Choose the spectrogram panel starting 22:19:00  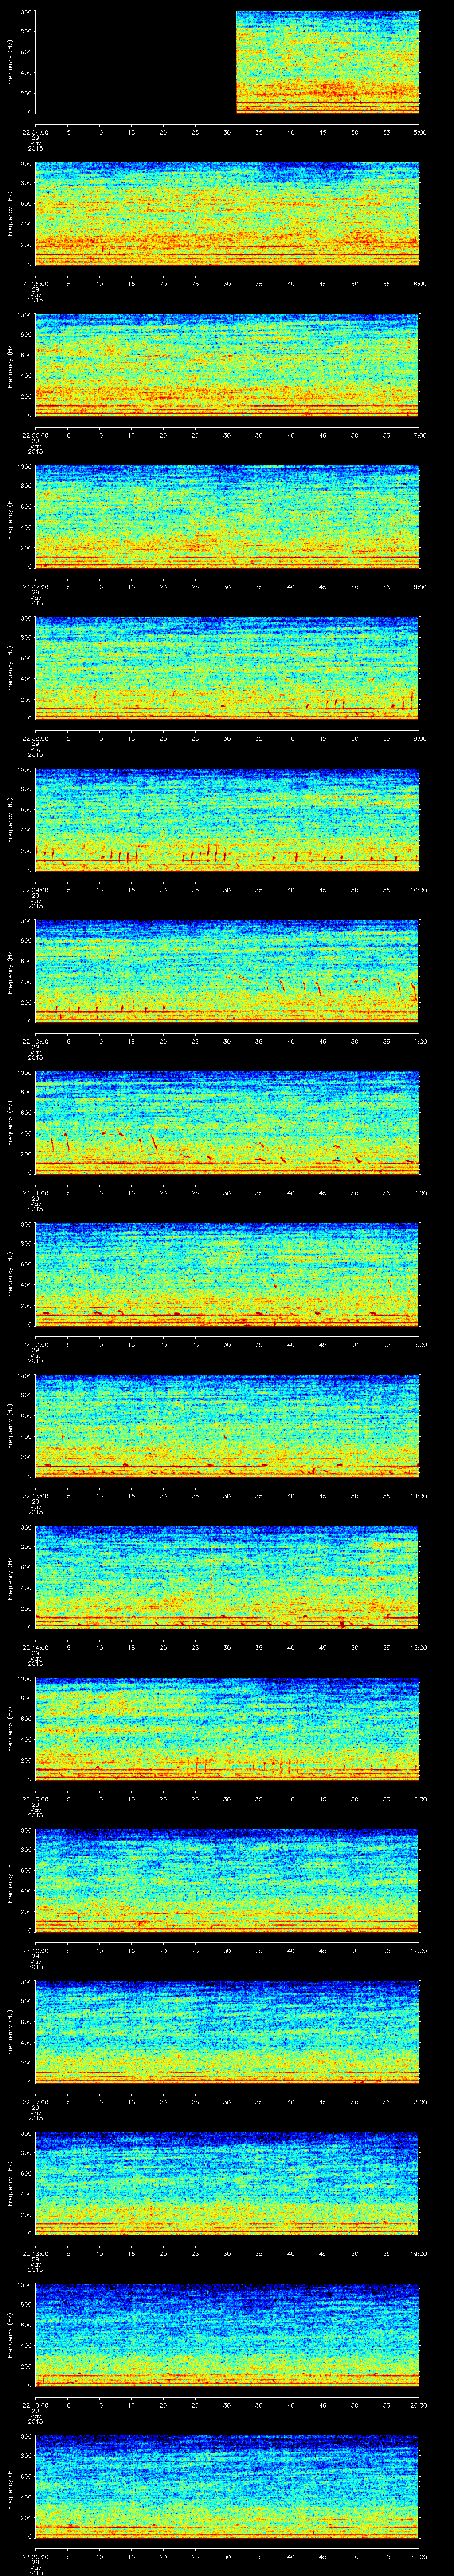(x=227, y=2334)
